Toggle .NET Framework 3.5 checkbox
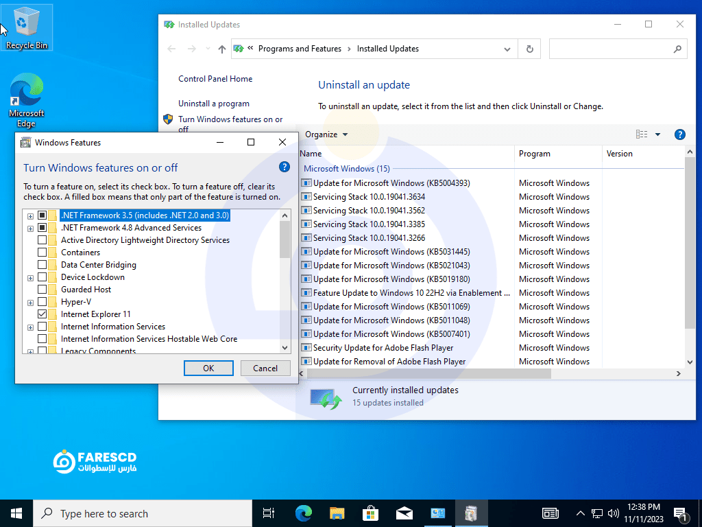The height and width of the screenshot is (527, 702). click(42, 215)
